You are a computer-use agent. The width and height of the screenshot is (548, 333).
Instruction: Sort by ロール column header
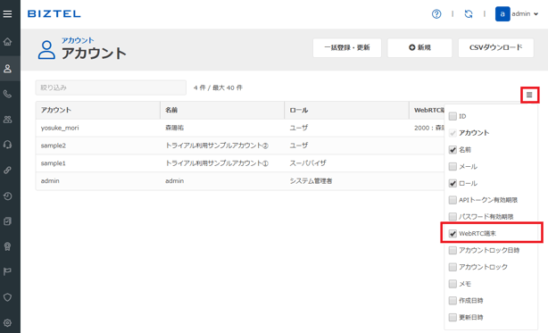(x=346, y=110)
